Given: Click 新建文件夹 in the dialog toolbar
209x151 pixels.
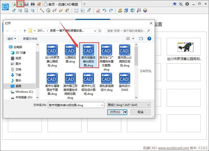Looking at the screenshot, I should pyautogui.click(x=30, y=39).
